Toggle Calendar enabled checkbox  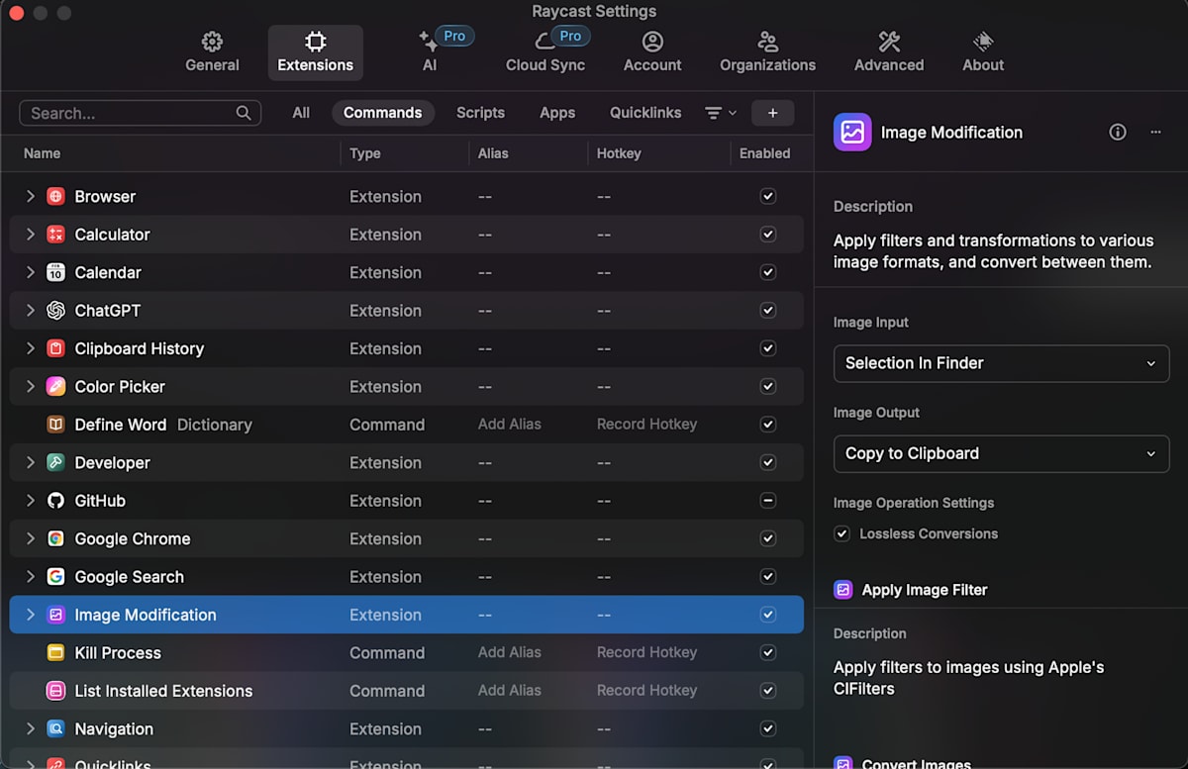[767, 272]
